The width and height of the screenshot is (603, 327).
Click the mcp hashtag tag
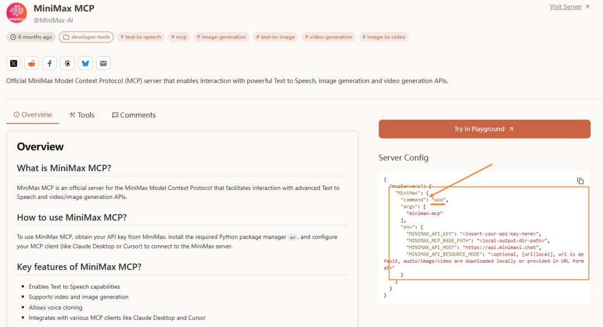click(179, 37)
